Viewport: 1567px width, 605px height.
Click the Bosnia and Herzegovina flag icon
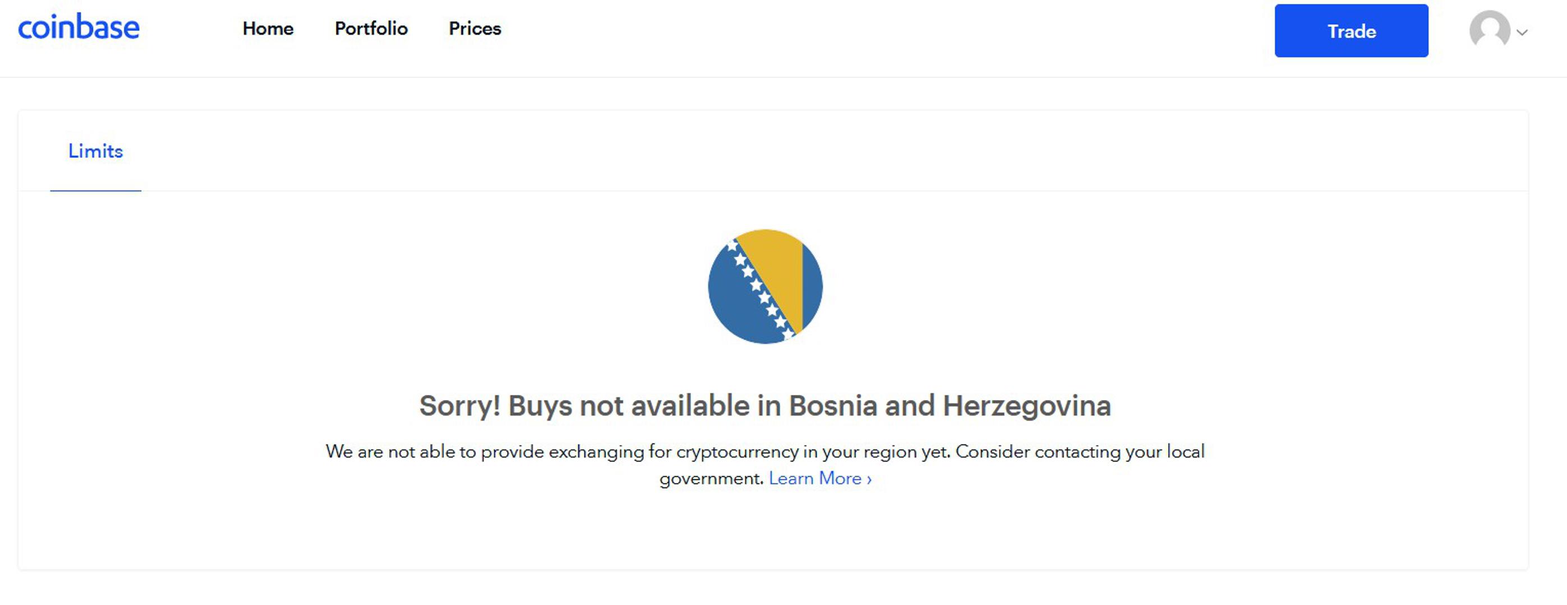click(765, 286)
